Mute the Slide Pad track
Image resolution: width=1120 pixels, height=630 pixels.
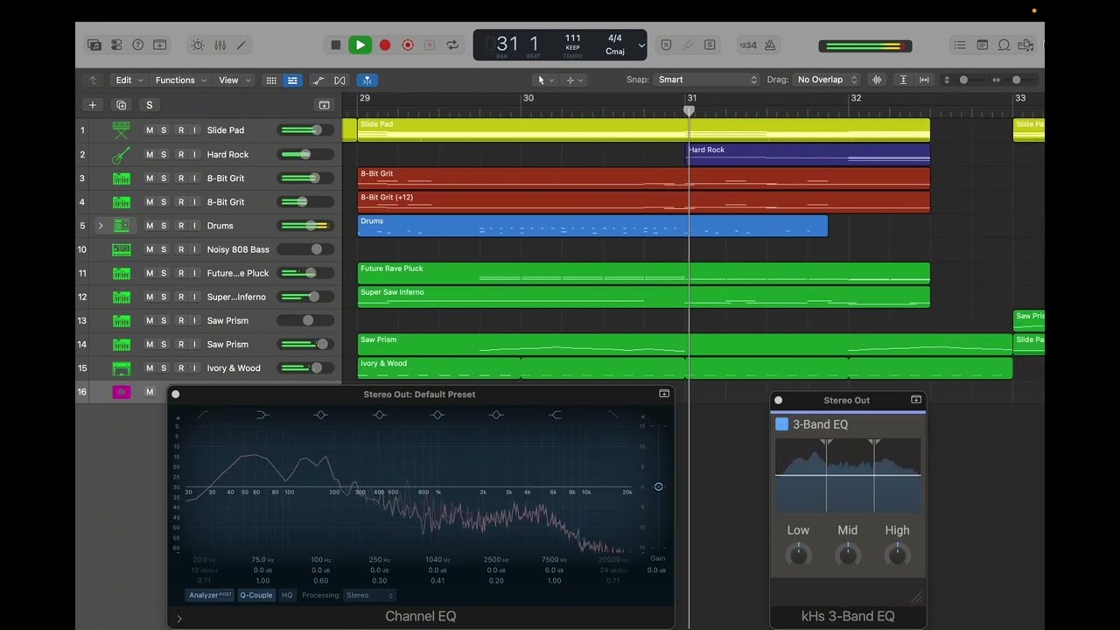click(150, 130)
